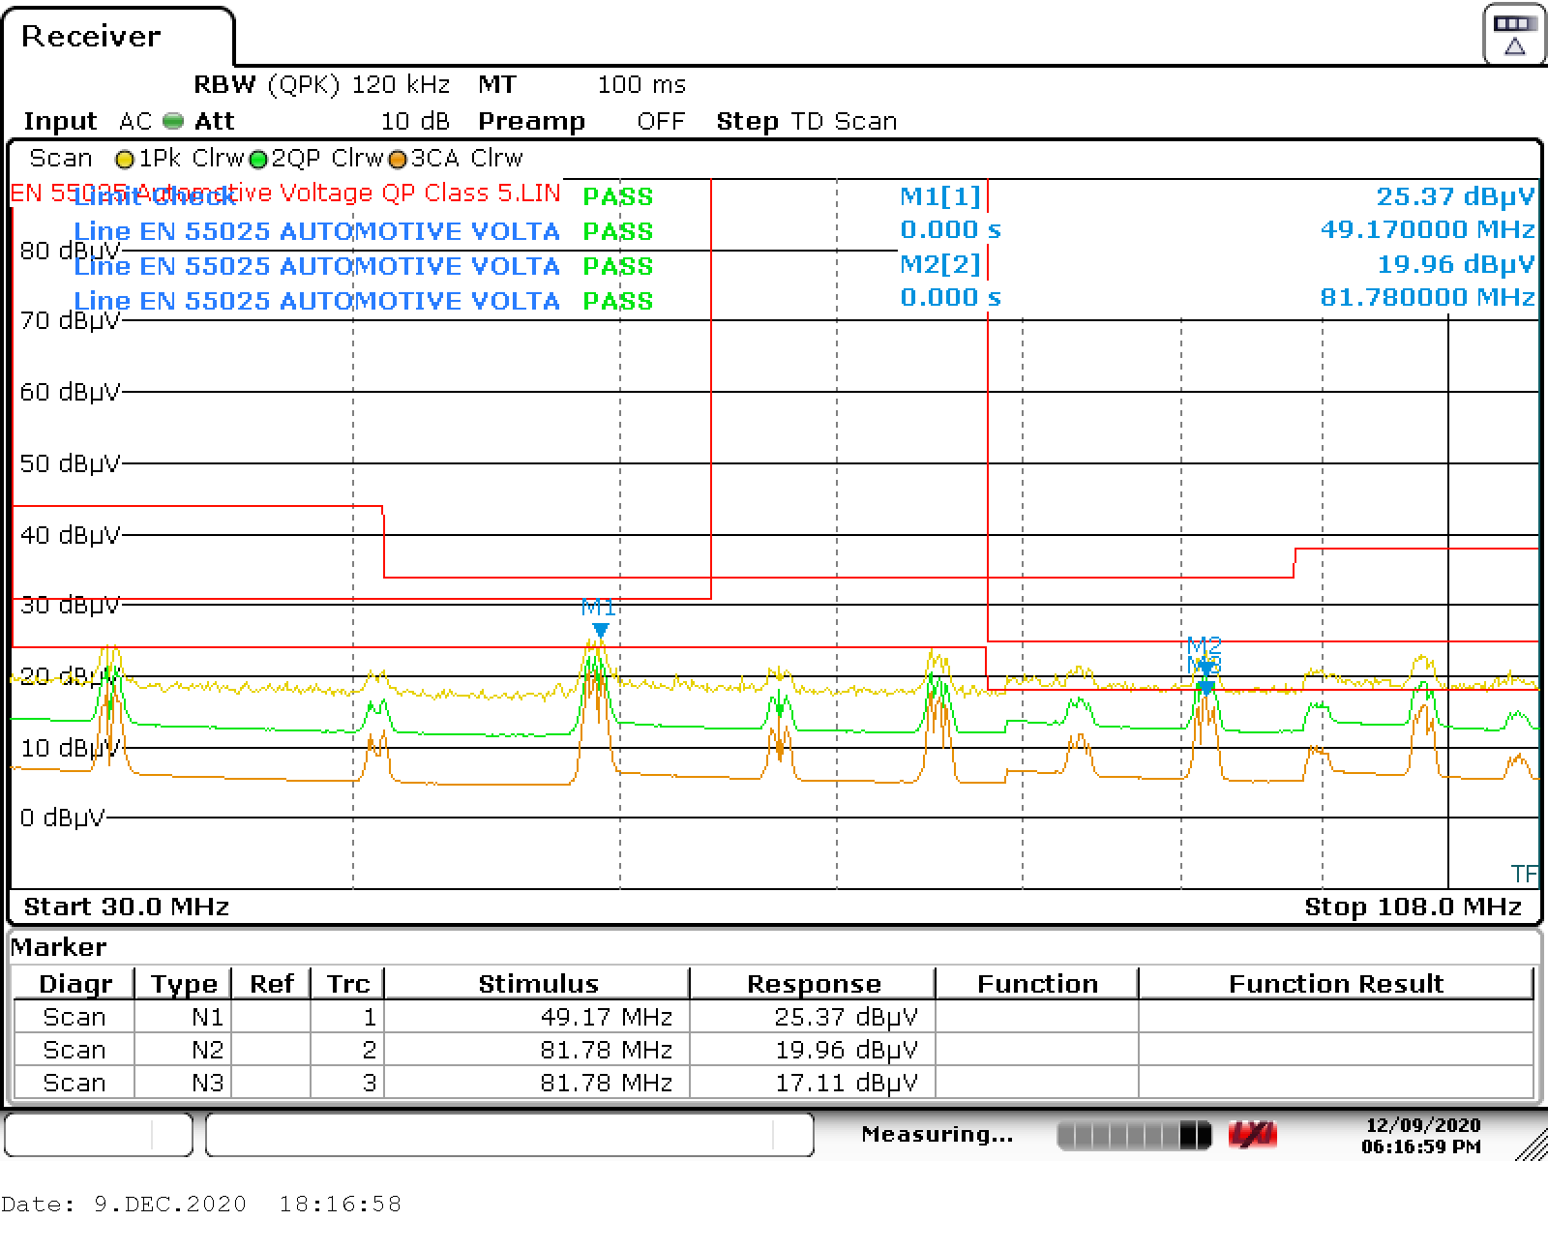Click the Stop 108.0 MHz label
1548x1250 pixels.
(1413, 907)
